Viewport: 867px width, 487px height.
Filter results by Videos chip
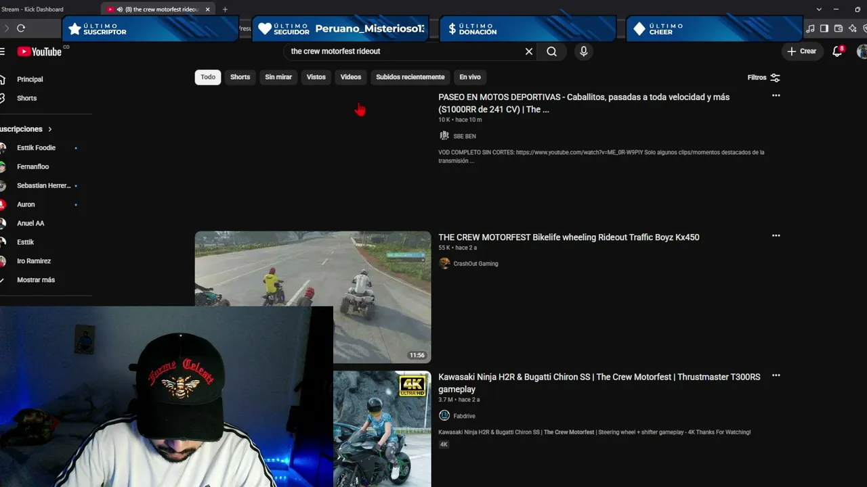click(351, 77)
